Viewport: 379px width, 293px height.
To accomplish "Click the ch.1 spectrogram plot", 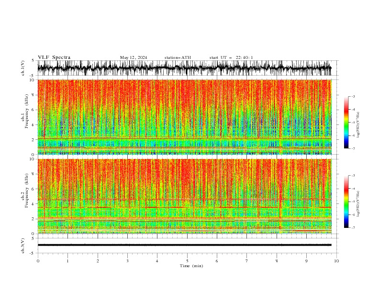I will (184, 117).
